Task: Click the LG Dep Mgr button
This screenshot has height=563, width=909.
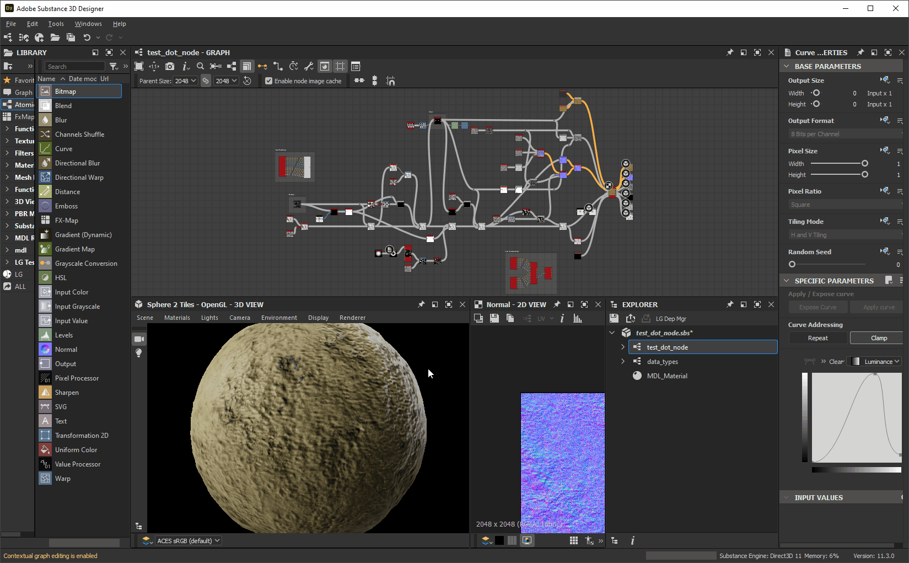Action: click(x=670, y=319)
